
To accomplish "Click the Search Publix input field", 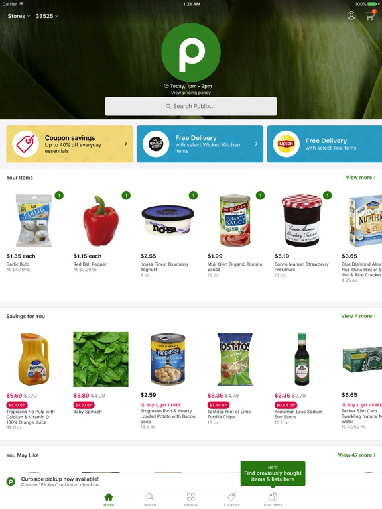I will tap(191, 106).
